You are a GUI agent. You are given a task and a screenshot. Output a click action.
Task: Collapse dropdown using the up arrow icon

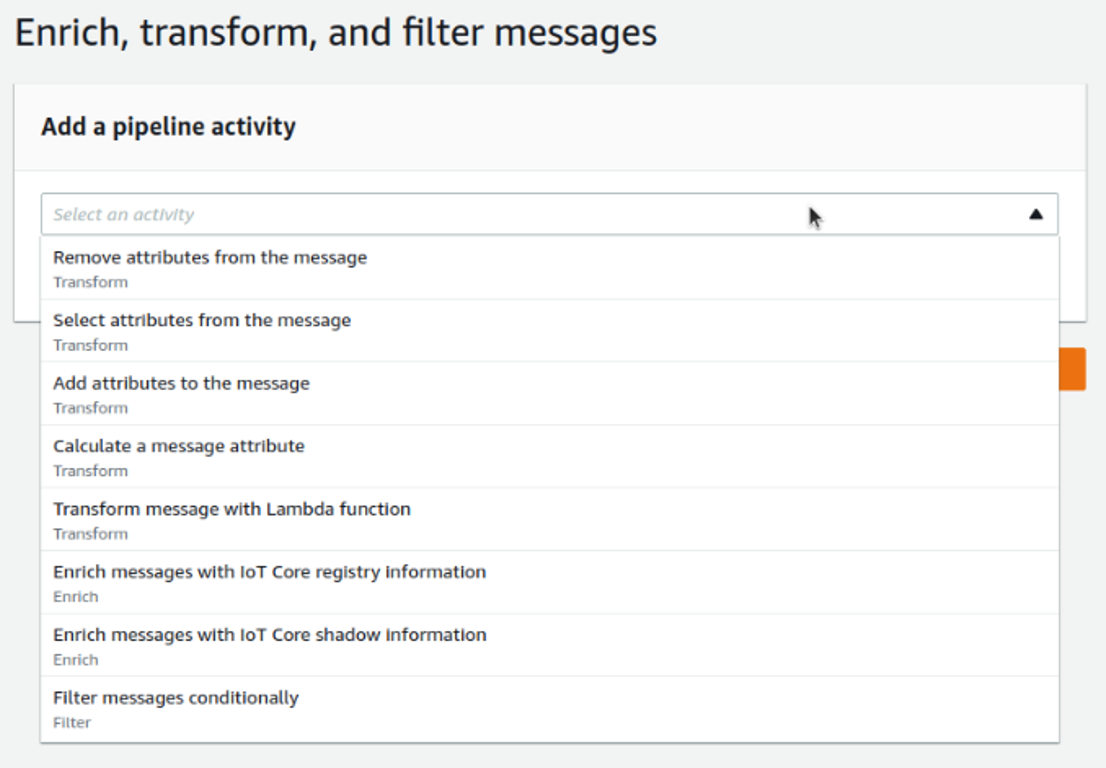coord(1036,215)
